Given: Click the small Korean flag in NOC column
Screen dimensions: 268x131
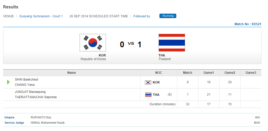Looking at the screenshot, I should click(x=148, y=82).
